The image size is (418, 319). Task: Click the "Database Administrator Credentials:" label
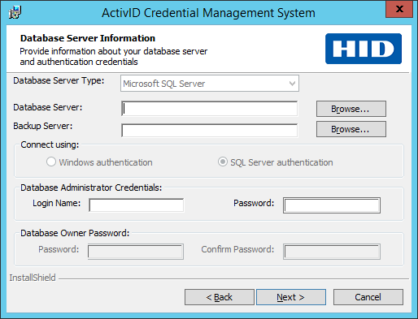(x=91, y=188)
